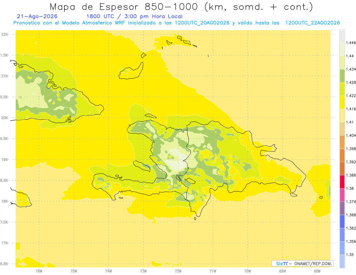Click the '18N' latitude label
The height and width of the screenshot is (275, 356).
pos(5,201)
